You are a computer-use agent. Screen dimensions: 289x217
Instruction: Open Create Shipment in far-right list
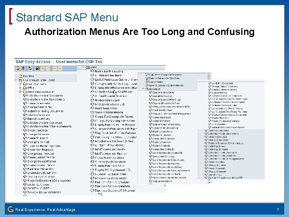click(x=217, y=168)
